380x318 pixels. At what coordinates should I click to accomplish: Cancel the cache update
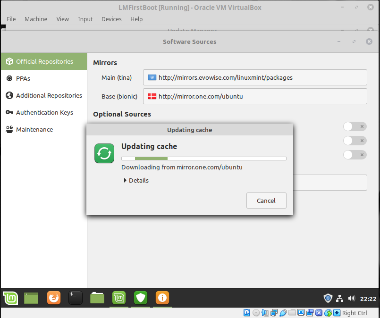coord(266,201)
